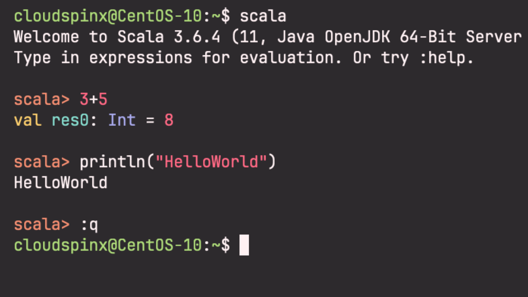Click the 'Int' type label
528x297 pixels.
pyautogui.click(x=122, y=120)
